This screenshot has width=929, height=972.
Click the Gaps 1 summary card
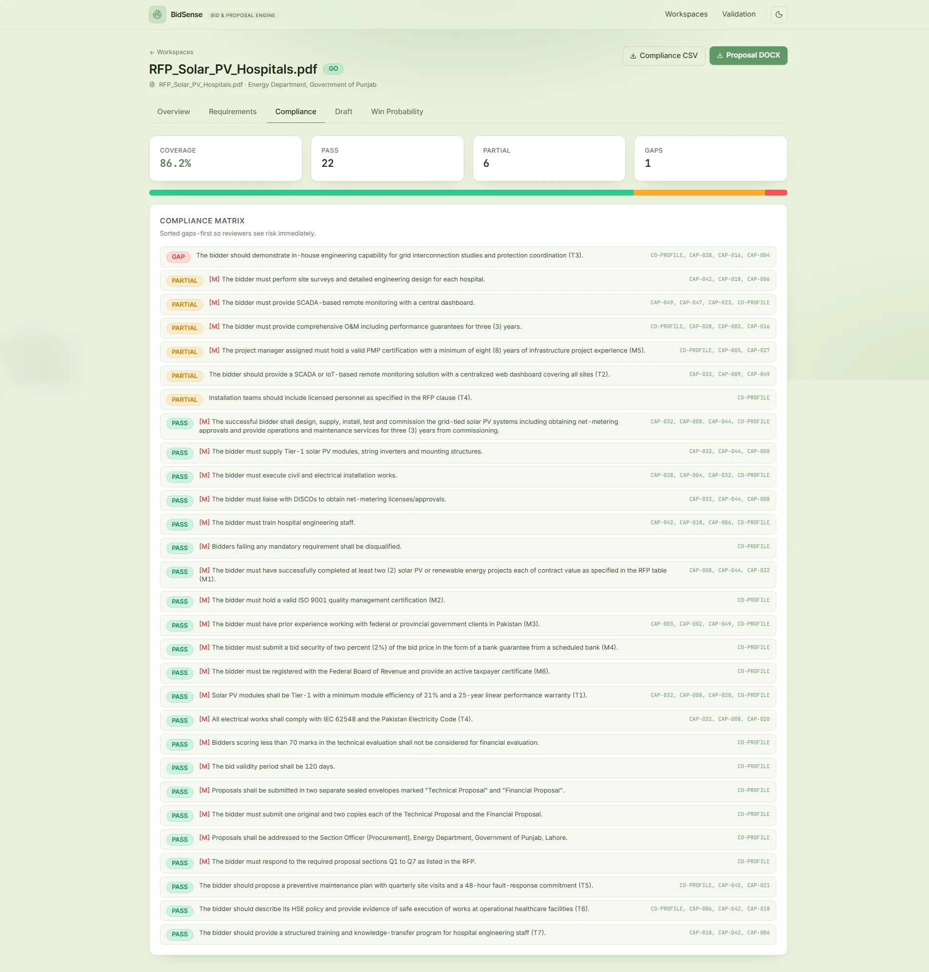pyautogui.click(x=710, y=159)
